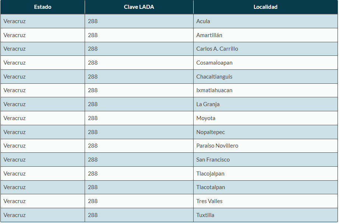The height and width of the screenshot is (224, 339).
Task: Click the "Ixmatlahuacan" locality cell
Action: pos(265,90)
